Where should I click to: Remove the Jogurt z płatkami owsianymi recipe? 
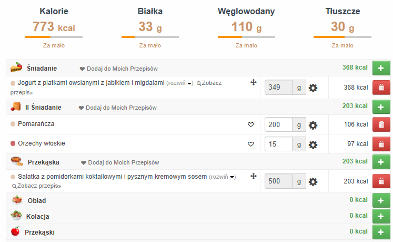381,88
